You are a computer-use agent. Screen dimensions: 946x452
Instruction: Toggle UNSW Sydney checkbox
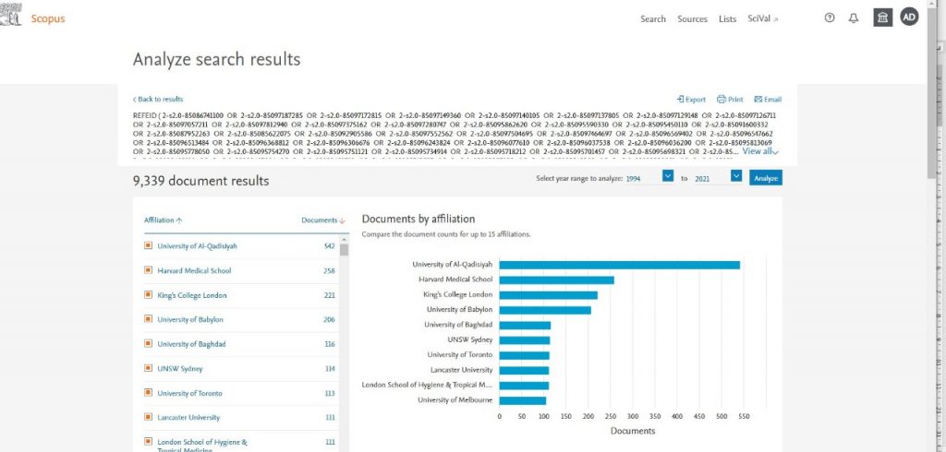148,368
